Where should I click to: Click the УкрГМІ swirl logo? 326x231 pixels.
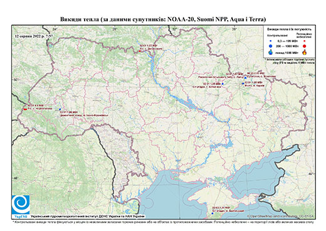21,205
